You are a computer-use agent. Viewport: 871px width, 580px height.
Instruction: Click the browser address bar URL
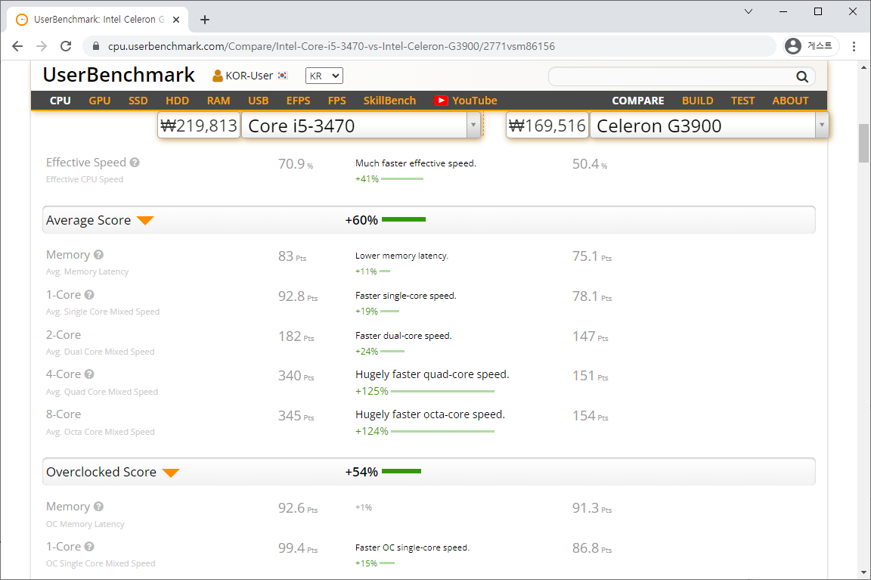pos(331,46)
